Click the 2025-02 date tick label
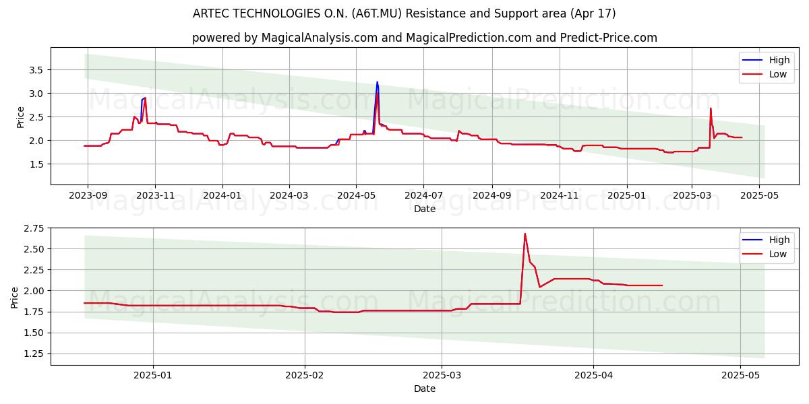809x404 pixels. [305, 374]
